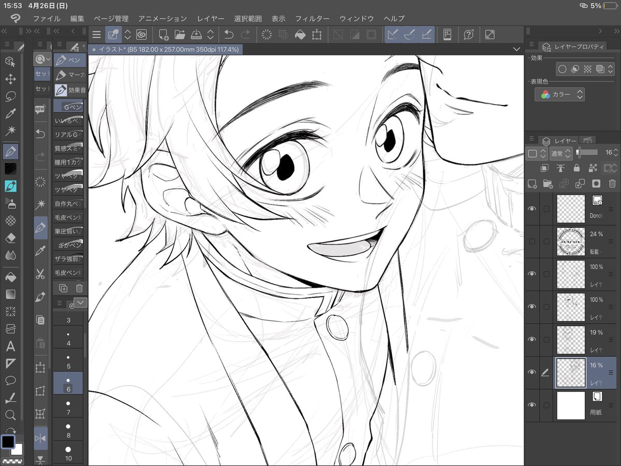
Task: Open the Clip Studio spiral icon
Action: (x=141, y=35)
